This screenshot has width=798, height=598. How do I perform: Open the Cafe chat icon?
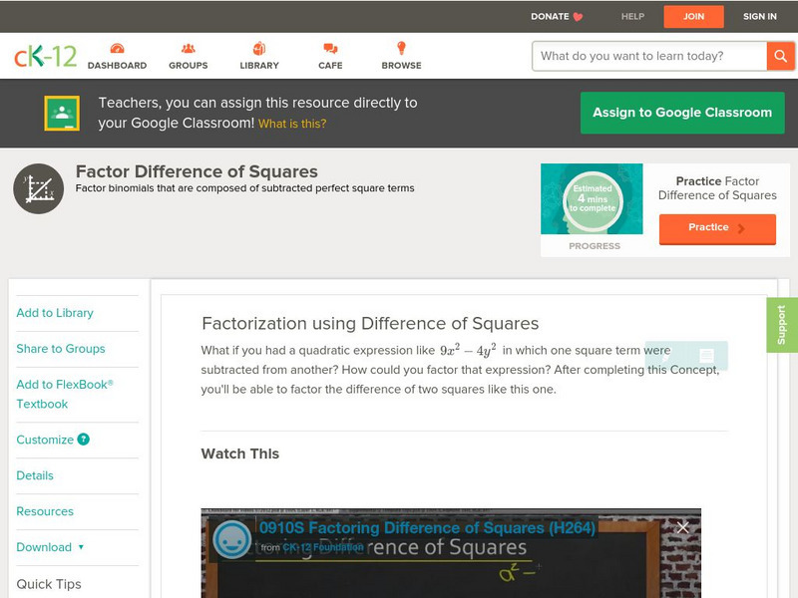(330, 49)
